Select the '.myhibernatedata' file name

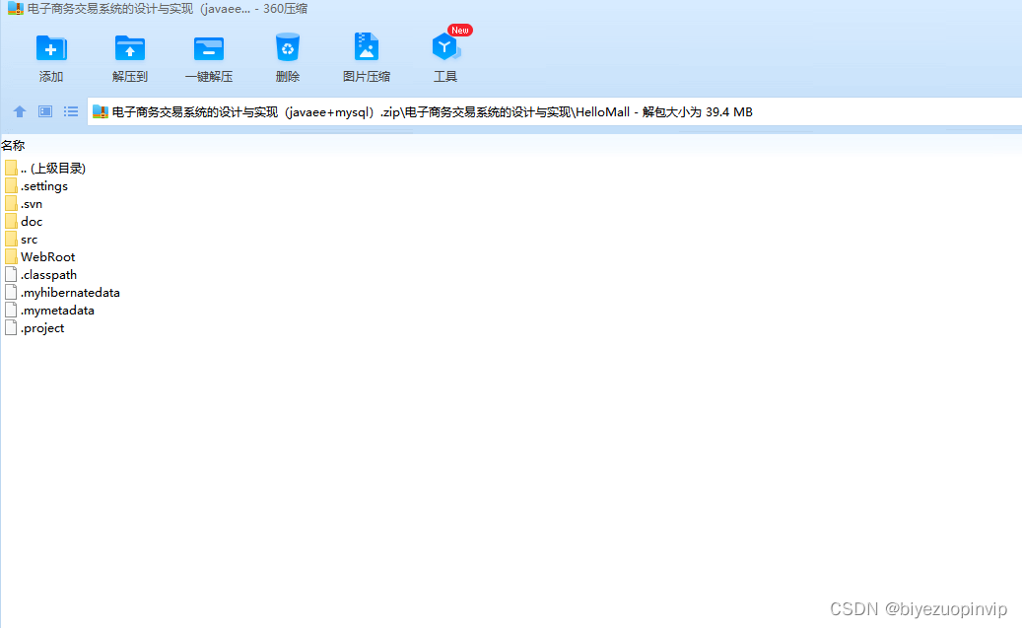click(x=70, y=292)
